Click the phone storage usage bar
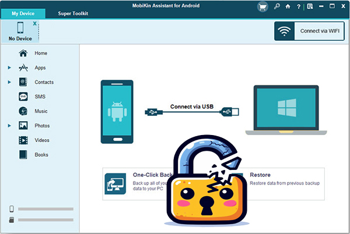The width and height of the screenshot is (350, 234). pos(45,209)
